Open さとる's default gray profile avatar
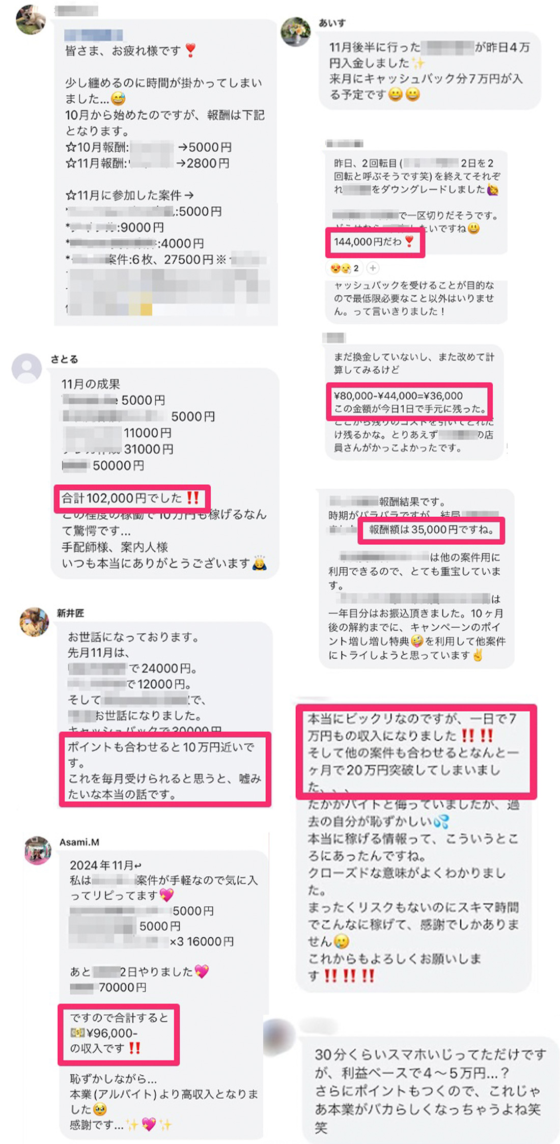The image size is (560, 1144). [x=26, y=368]
